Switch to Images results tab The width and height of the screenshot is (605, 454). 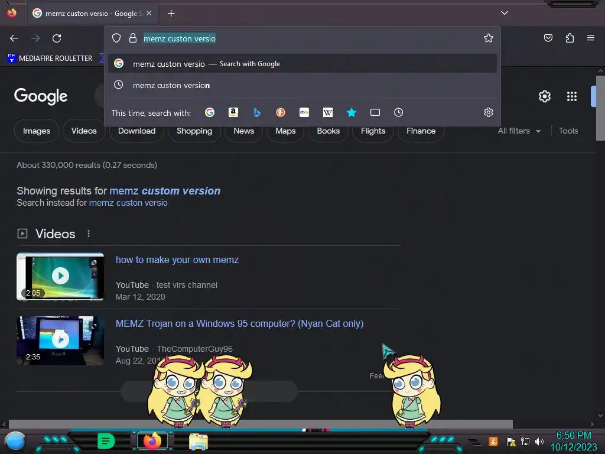pos(37,131)
